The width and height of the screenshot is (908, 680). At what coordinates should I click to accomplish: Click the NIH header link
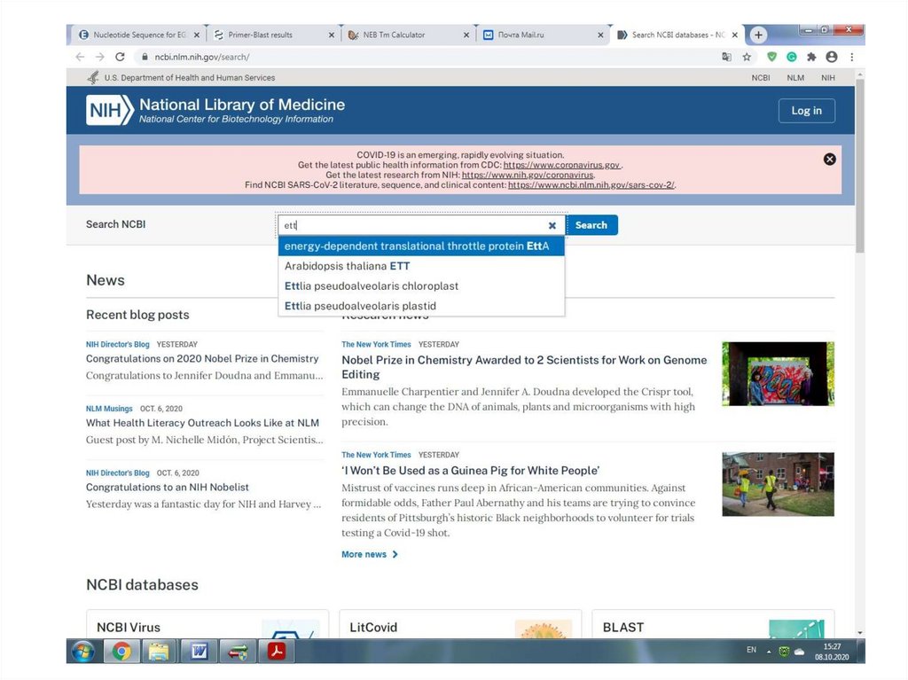tap(828, 78)
